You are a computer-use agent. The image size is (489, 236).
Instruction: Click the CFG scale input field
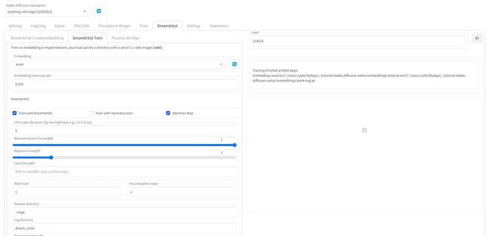pyautogui.click(x=125, y=131)
